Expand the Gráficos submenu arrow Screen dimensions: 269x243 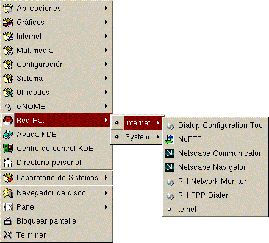click(106, 23)
